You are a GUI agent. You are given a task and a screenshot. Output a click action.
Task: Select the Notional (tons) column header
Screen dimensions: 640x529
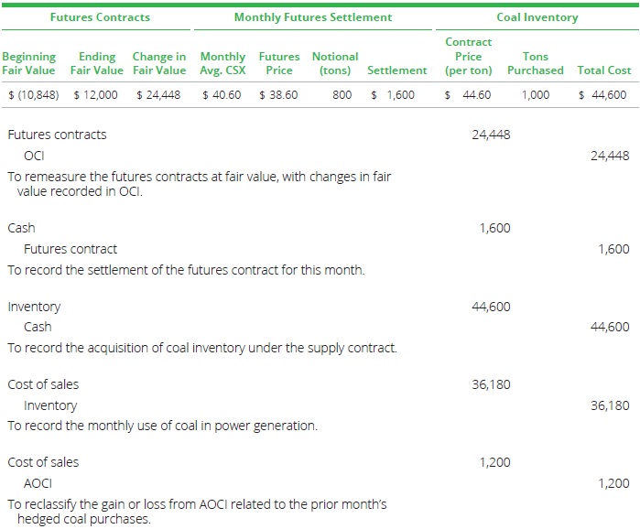click(x=334, y=63)
